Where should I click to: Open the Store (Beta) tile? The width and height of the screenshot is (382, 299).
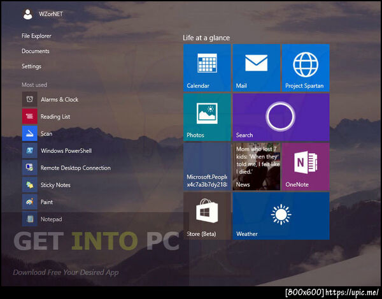[x=207, y=216]
